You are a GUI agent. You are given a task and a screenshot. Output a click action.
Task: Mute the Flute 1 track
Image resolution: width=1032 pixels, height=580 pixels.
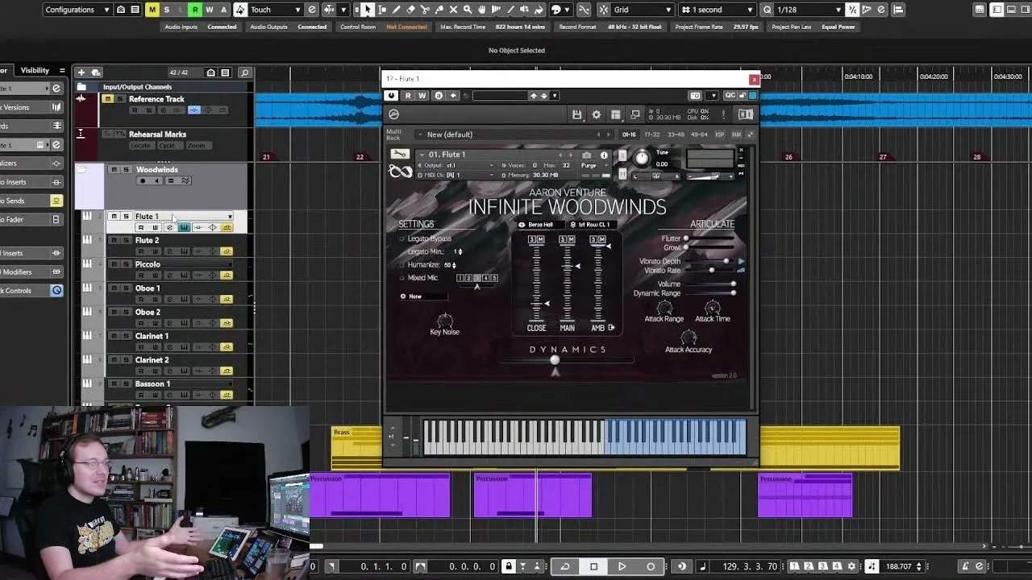[x=114, y=216]
